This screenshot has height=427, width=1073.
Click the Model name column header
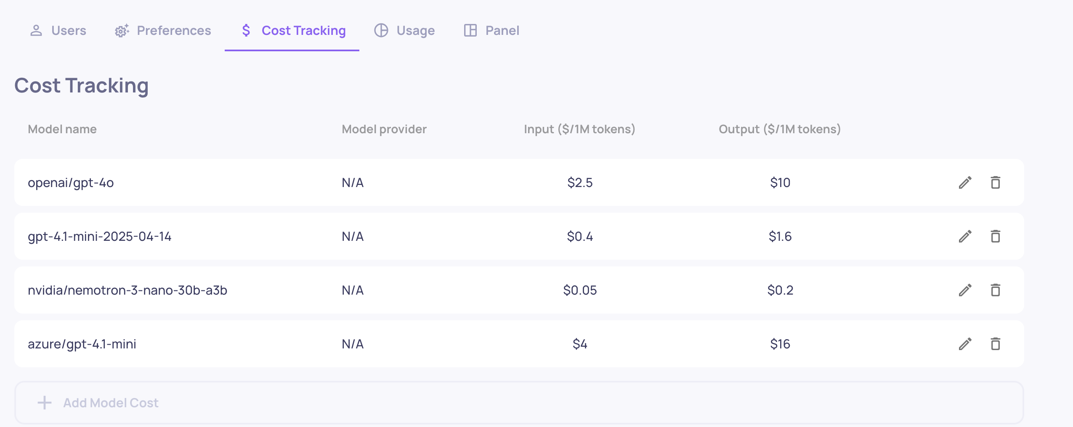62,129
